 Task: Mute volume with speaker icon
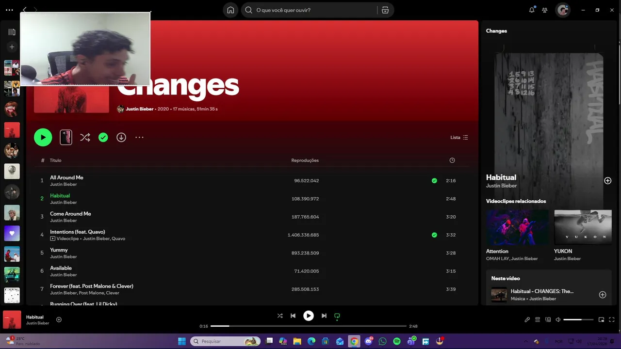(x=558, y=319)
